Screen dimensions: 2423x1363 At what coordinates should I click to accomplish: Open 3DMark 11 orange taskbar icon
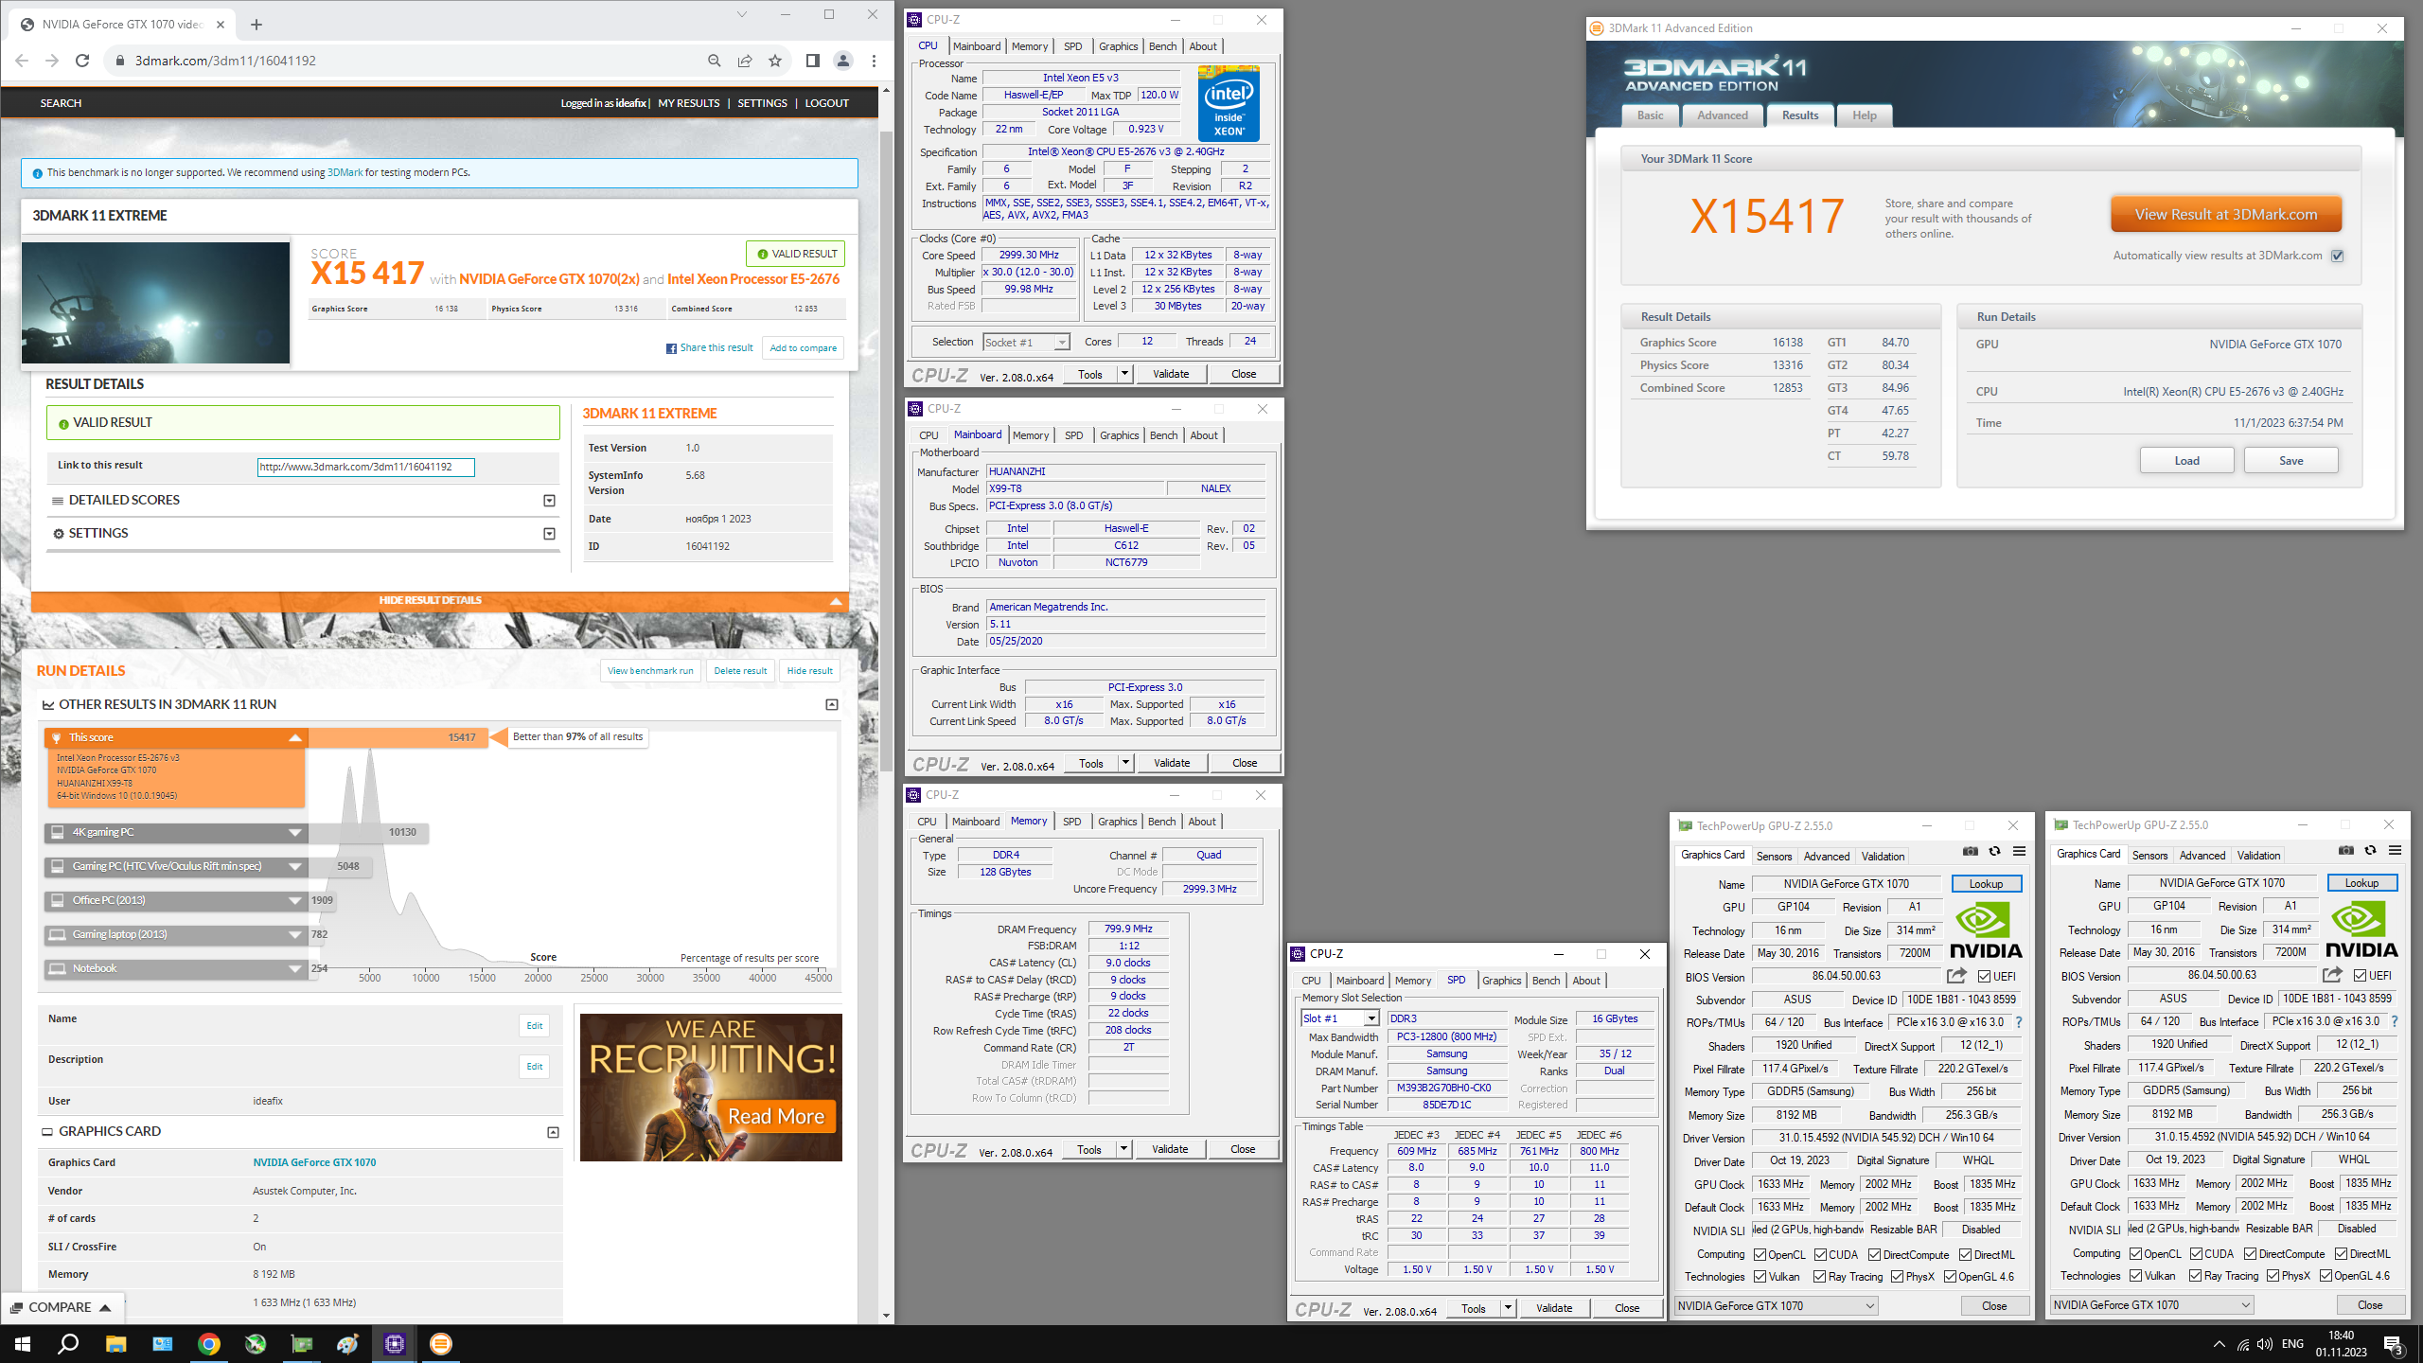coord(441,1344)
